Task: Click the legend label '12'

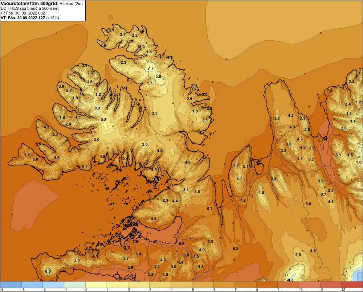Action: tap(343, 290)
